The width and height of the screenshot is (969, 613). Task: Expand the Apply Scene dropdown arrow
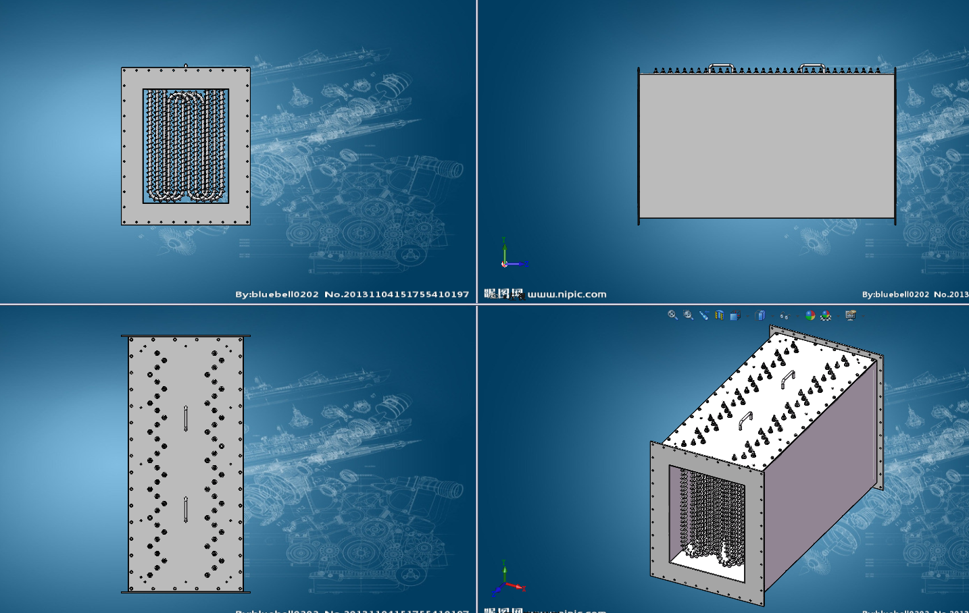(838, 316)
